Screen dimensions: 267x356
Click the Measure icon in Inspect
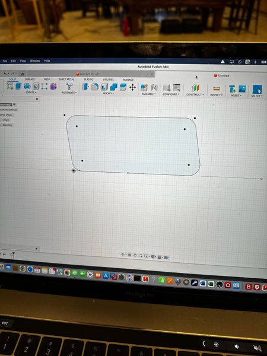[x=217, y=88]
